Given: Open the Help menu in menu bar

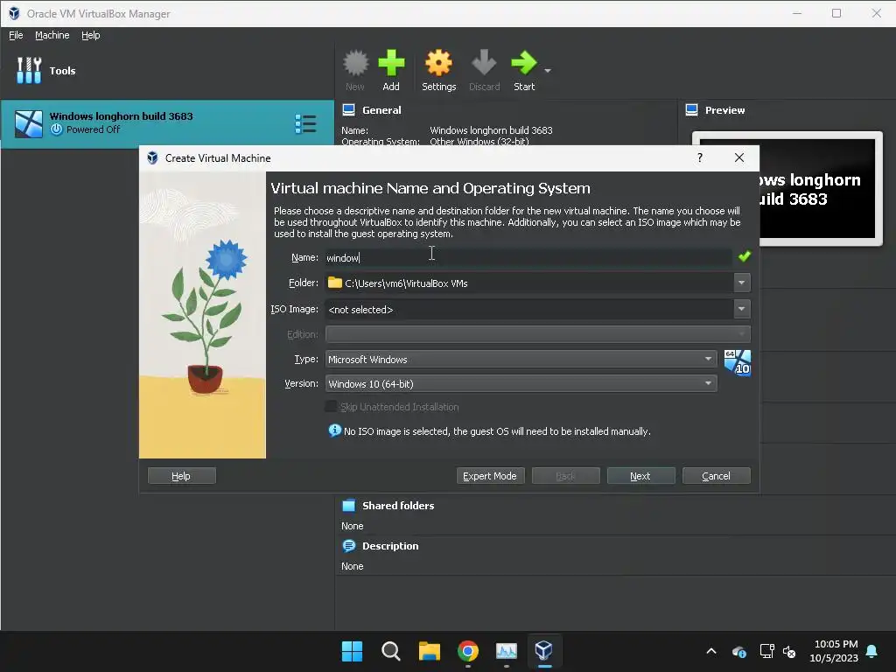Looking at the screenshot, I should pyautogui.click(x=90, y=35).
